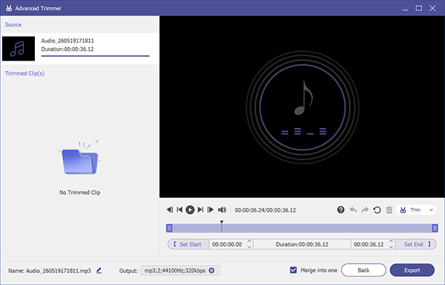Image resolution: width=445 pixels, height=285 pixels.
Task: Edit the end time field 00:00:36.12
Action: (x=369, y=244)
